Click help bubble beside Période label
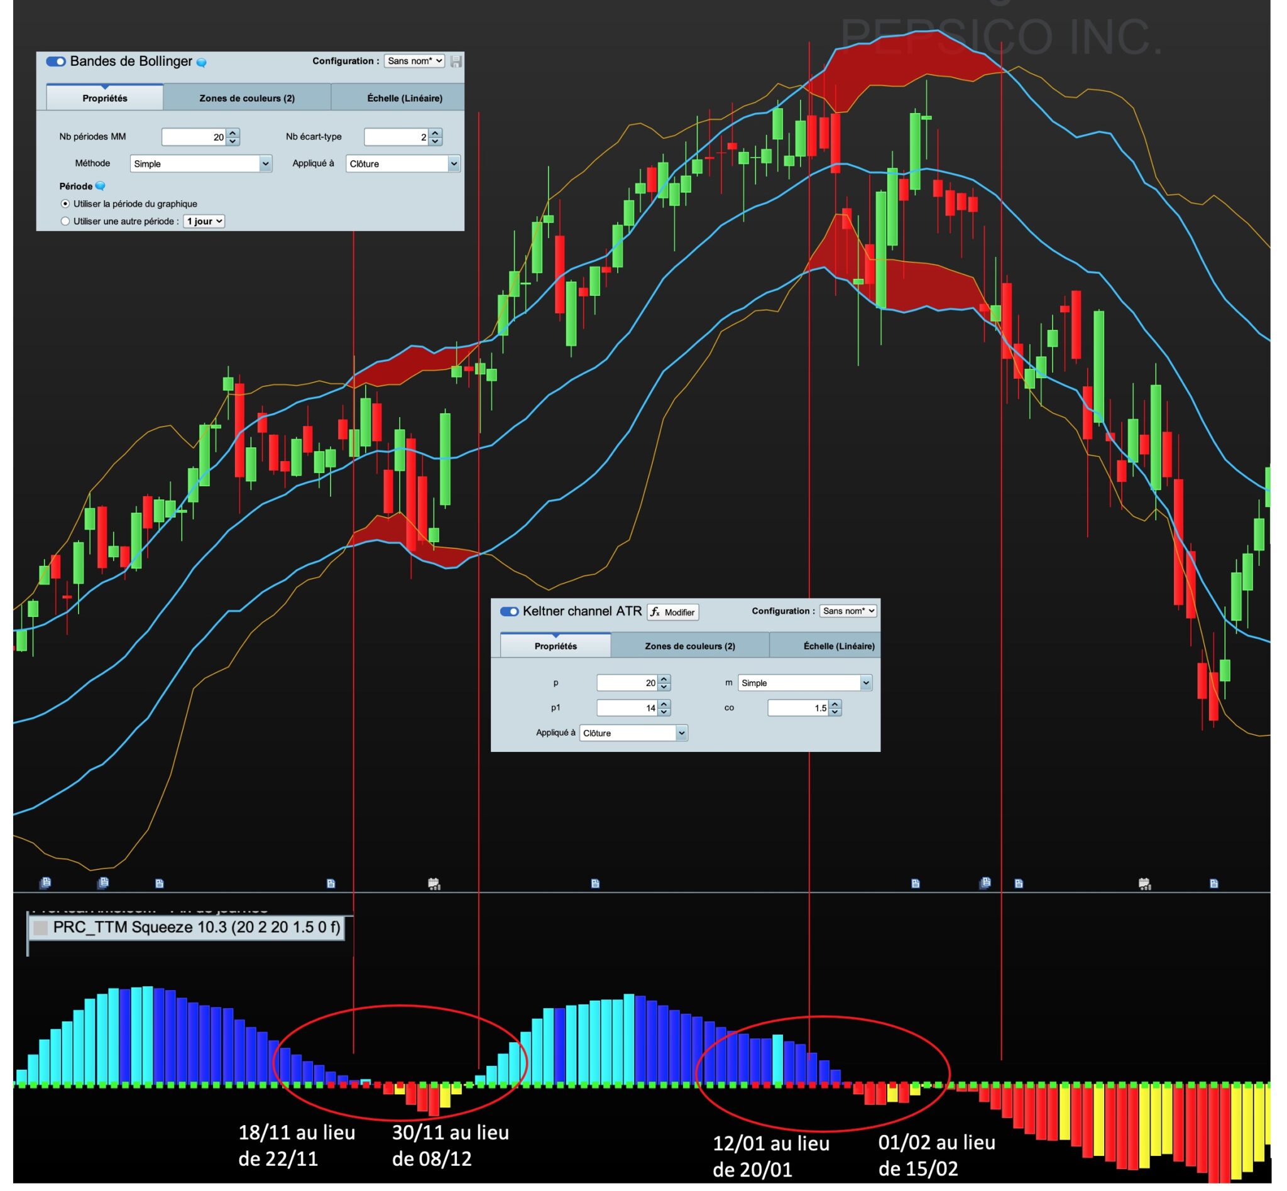 pos(101,187)
